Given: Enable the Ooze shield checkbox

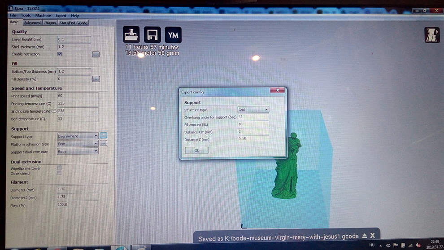Looking at the screenshot, I should (x=59, y=173).
